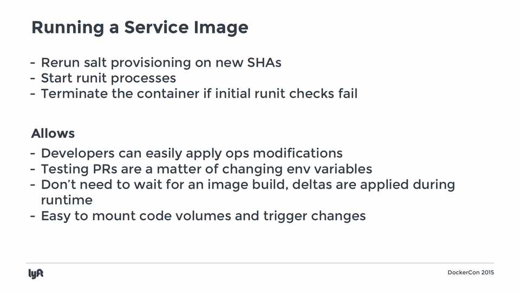Select the "DockerCon 2015" footer text
Image resolution: width=520 pixels, height=292 pixels.
(471, 273)
